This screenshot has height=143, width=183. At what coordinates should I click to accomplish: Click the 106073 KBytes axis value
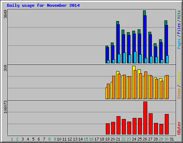(x=5, y=107)
